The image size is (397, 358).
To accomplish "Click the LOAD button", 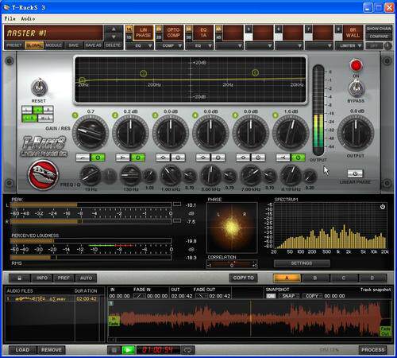I will point(22,350).
